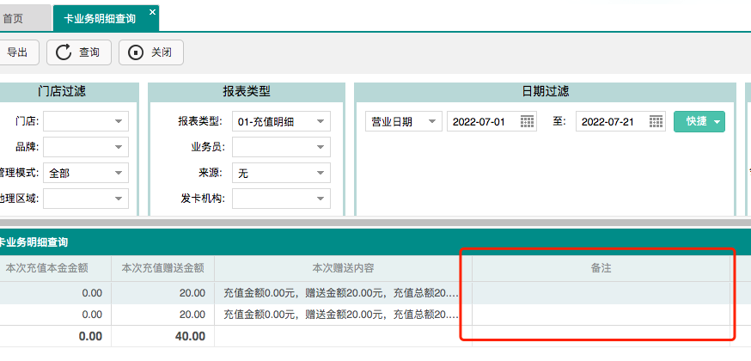This screenshot has height=361, width=751.
Task: Click the 备注 column header
Action: tap(601, 267)
